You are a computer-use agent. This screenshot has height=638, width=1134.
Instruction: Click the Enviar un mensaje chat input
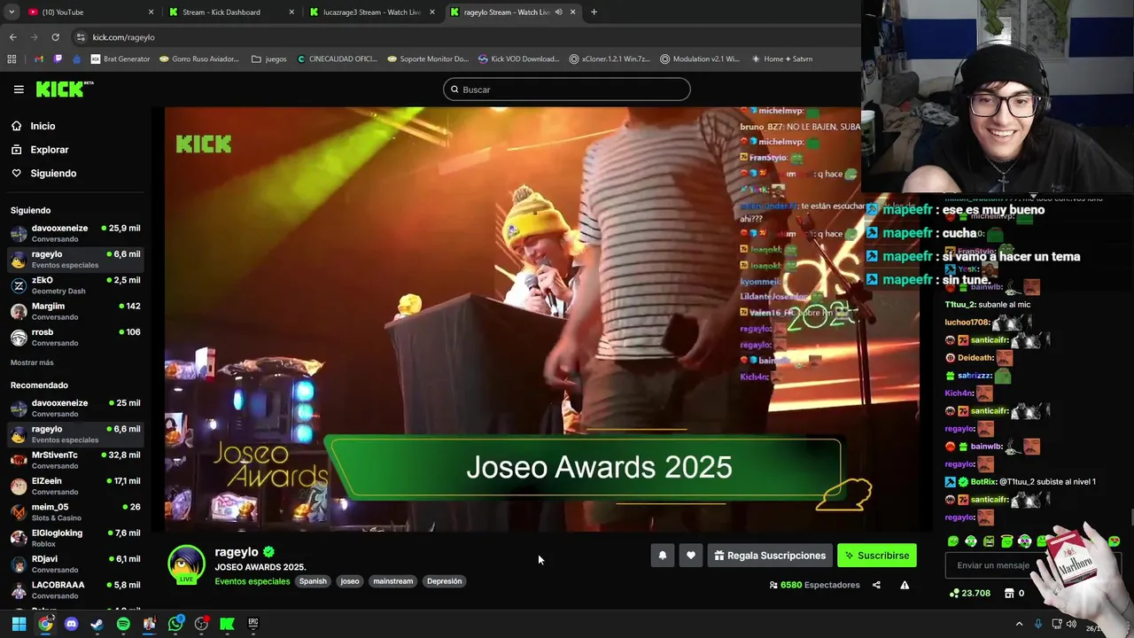pos(992,565)
